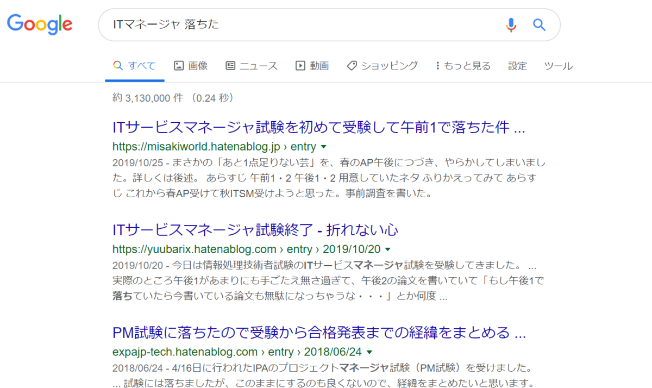
Task: Start voice search with microphone icon
Action: pyautogui.click(x=510, y=24)
